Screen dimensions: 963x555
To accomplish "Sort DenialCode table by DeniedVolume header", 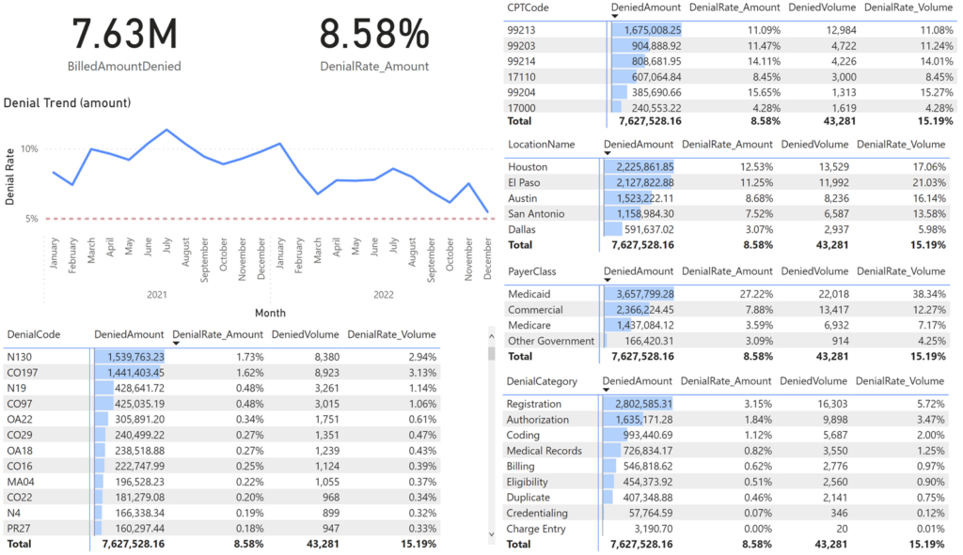I will tap(306, 334).
